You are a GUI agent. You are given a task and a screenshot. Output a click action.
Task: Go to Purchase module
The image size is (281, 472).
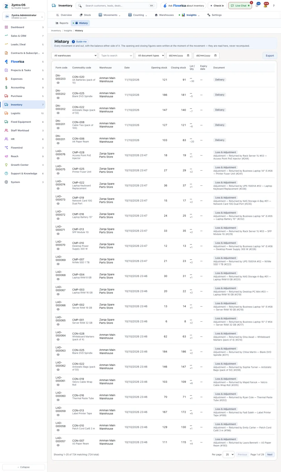pos(24,96)
